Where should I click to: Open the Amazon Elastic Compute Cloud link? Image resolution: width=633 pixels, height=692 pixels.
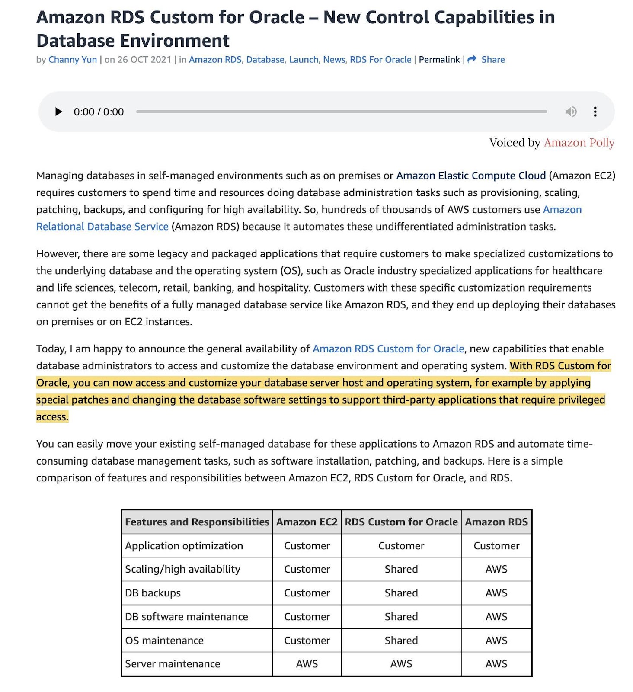[471, 176]
